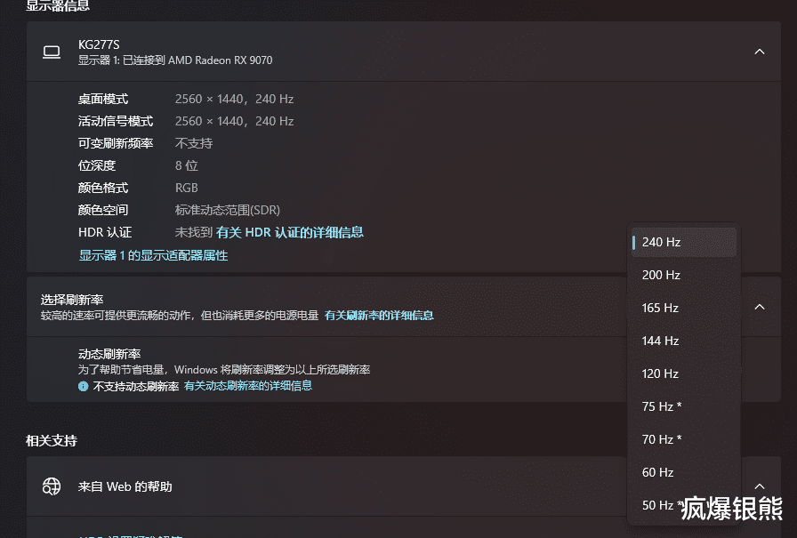Choose the 120 Hz option
Image resolution: width=797 pixels, height=538 pixels.
(x=684, y=373)
